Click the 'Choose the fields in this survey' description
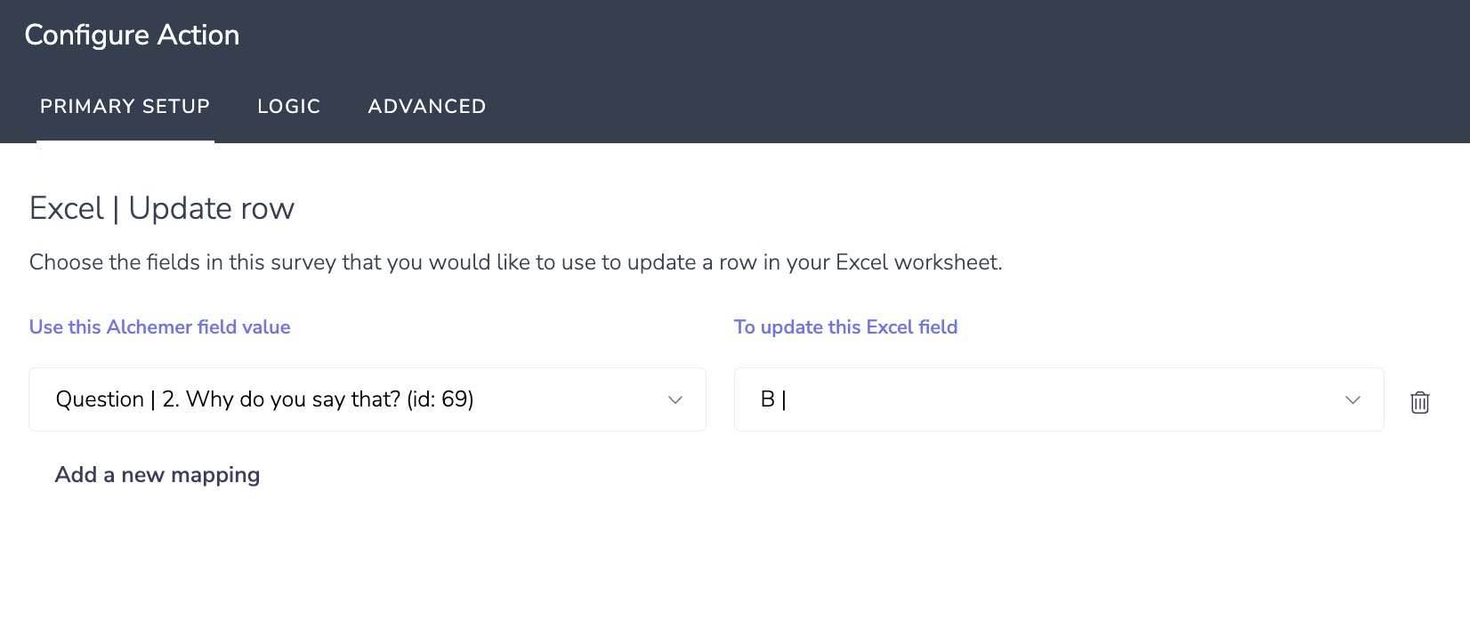Viewport: 1470px width, 628px height. tap(515, 262)
